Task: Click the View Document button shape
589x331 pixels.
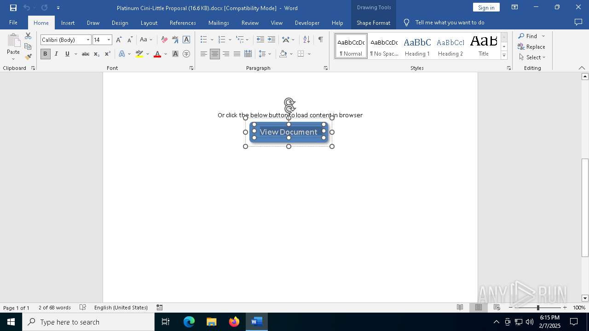Action: (289, 132)
